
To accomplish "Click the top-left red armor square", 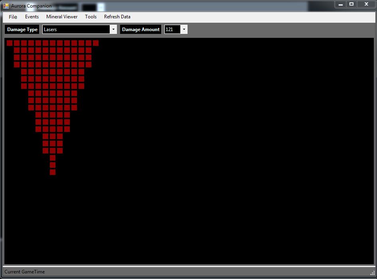I will (10, 43).
